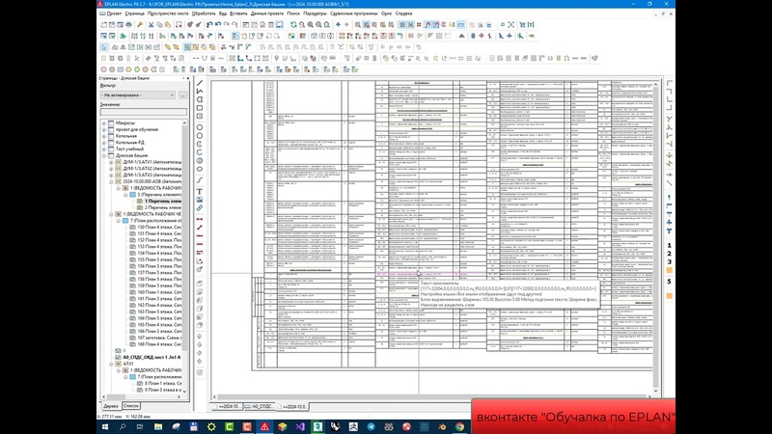Select 'А0_СПДС_ОКД лист 1' tree item
772x434 pixels.
152,357
